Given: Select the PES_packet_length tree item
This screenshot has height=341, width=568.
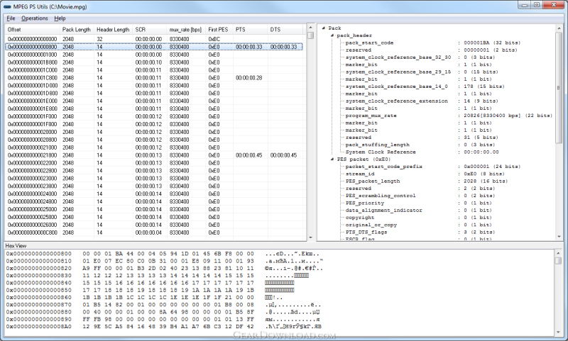Looking at the screenshot, I should click(x=373, y=181).
